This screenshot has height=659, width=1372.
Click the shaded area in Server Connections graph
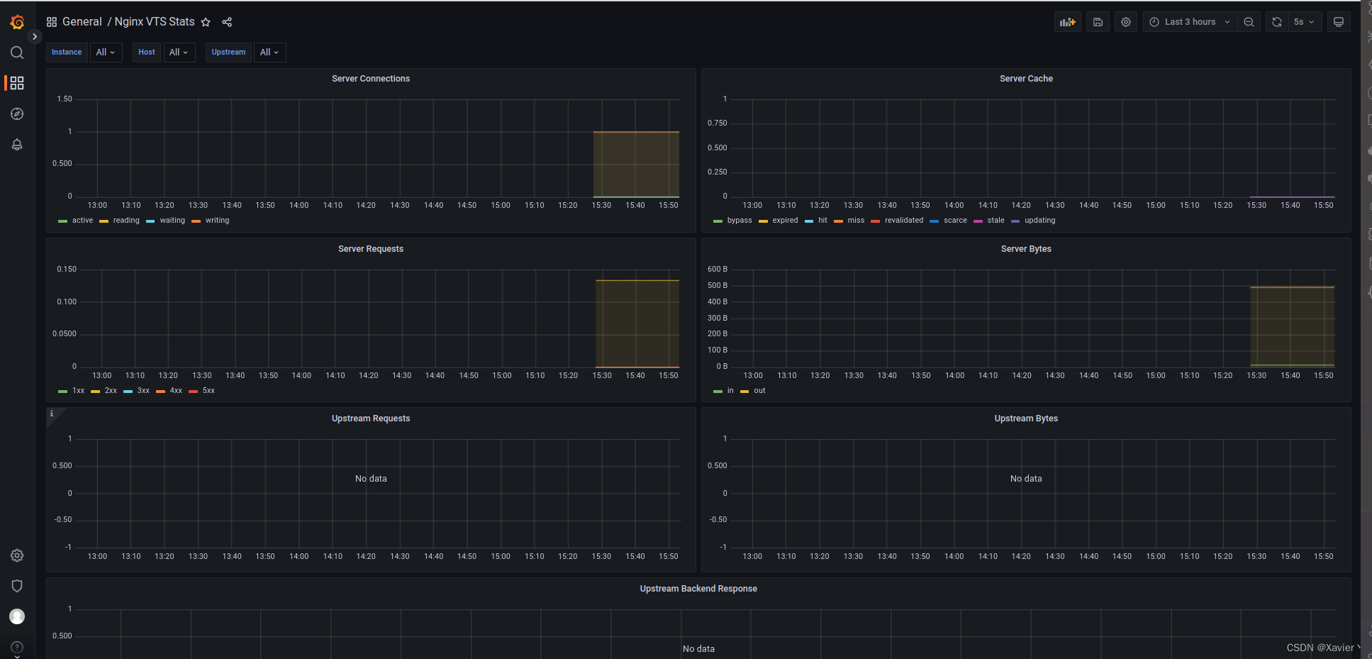tap(636, 165)
